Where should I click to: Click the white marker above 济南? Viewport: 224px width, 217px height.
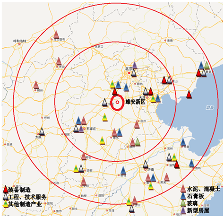(x=146, y=165)
